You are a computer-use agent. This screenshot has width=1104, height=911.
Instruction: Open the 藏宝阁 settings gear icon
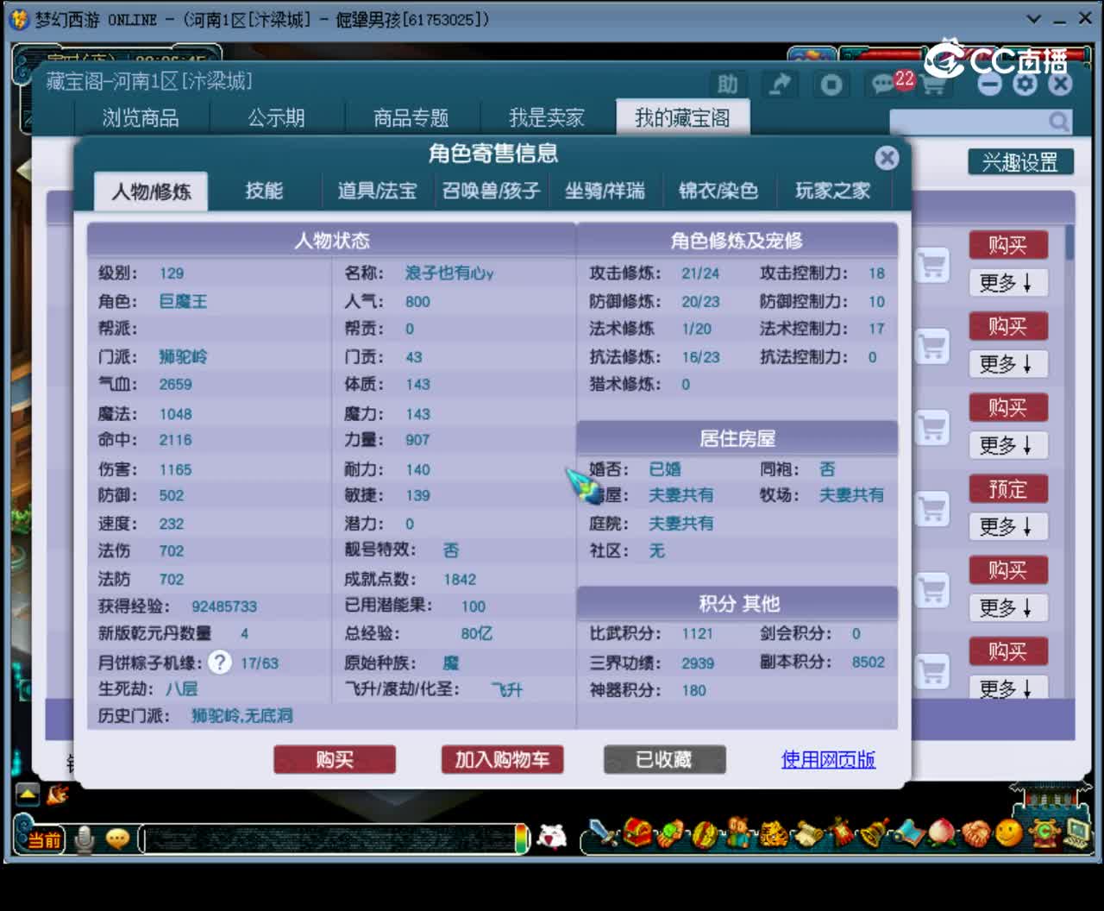(x=1025, y=84)
